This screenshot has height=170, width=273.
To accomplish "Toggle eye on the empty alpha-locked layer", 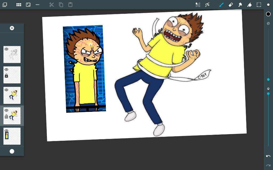I will point(6,69).
